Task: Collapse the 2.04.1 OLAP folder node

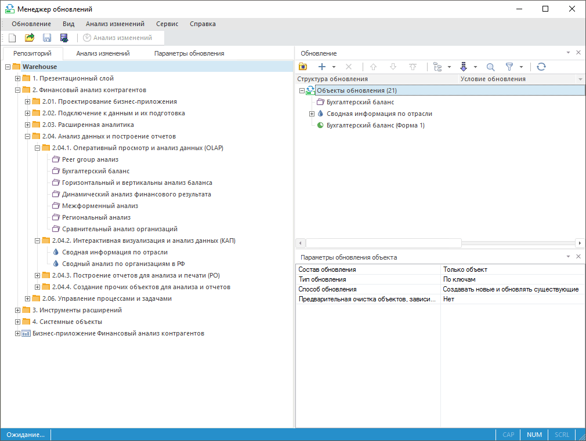Action: [x=38, y=148]
